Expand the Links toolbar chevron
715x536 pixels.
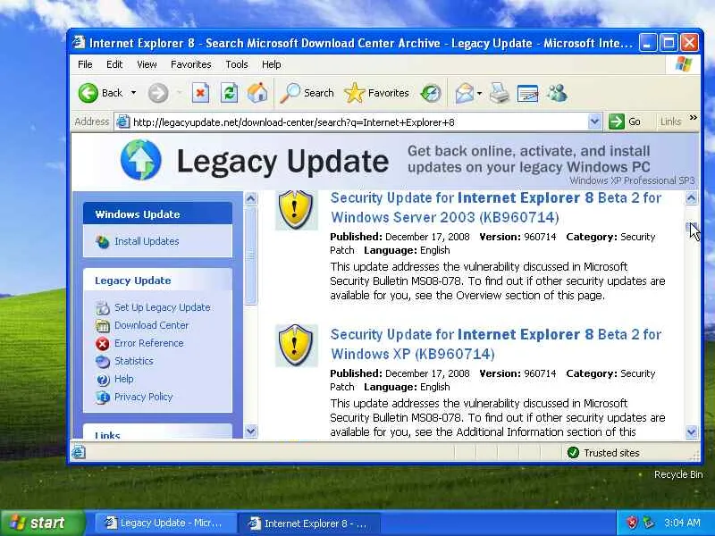click(x=694, y=118)
